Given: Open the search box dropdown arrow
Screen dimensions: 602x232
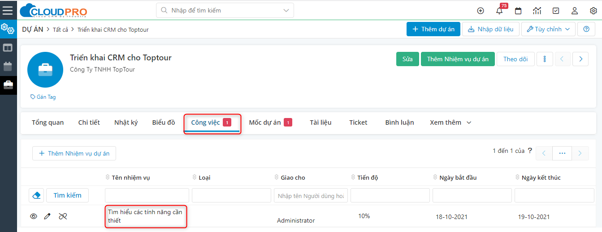Looking at the screenshot, I should pos(286,10).
